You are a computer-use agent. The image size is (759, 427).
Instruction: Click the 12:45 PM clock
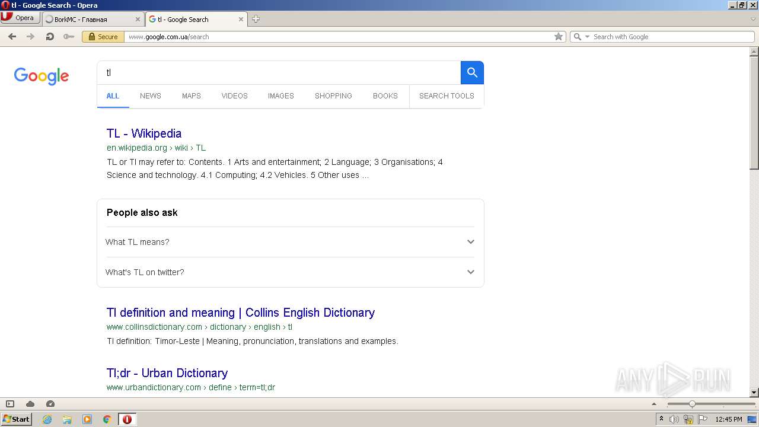click(x=729, y=419)
